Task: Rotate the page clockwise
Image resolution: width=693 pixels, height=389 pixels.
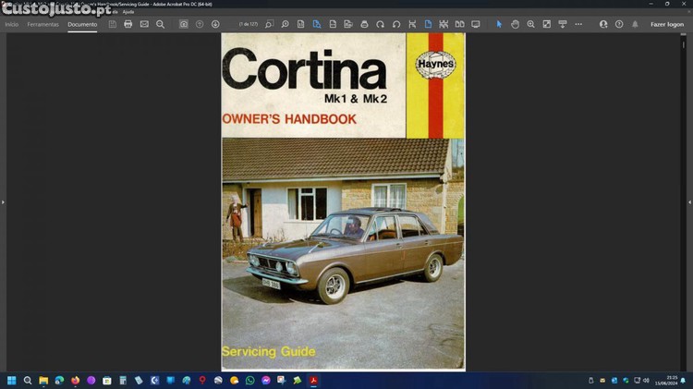Action: [x=396, y=24]
